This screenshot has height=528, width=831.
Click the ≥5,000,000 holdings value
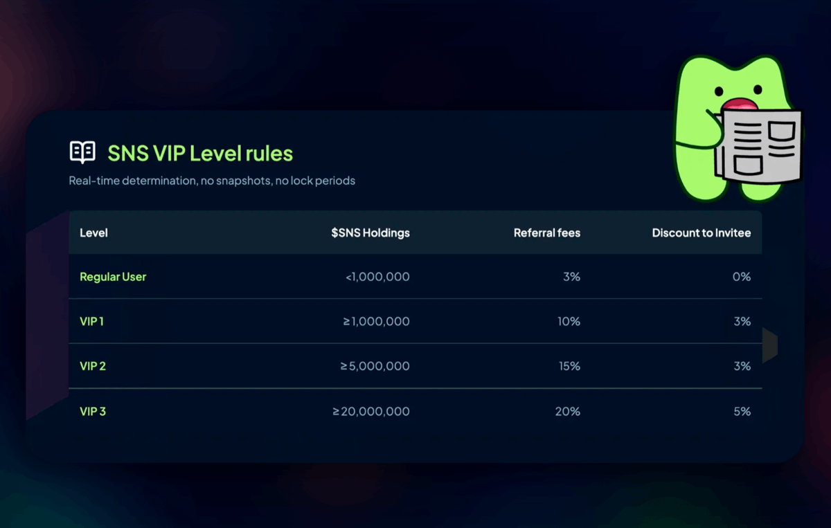(x=375, y=366)
